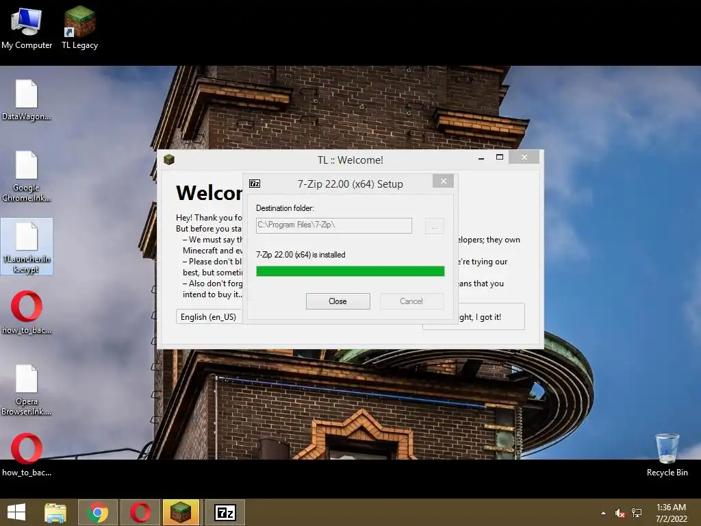The width and height of the screenshot is (701, 526).
Task: Show hidden tray icons arrow
Action: pos(604,513)
